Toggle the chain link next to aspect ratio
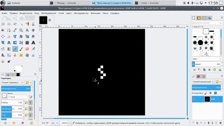 (x=30, y=109)
